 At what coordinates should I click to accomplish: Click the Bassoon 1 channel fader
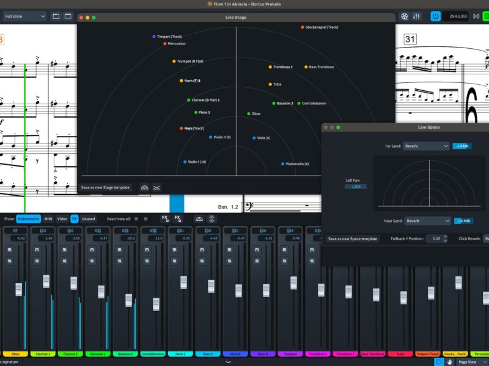pos(101,292)
